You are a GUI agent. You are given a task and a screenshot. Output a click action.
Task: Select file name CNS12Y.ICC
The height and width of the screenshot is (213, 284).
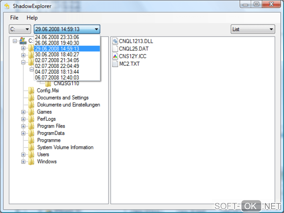(133, 56)
